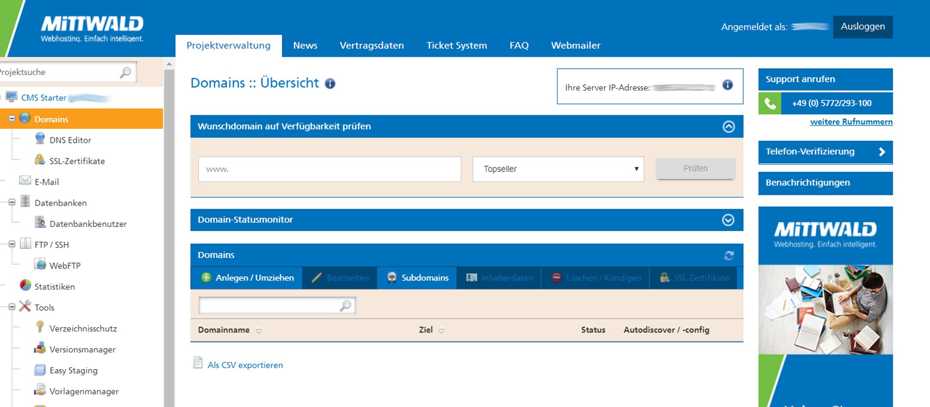The width and height of the screenshot is (930, 407).
Task: Go to Vertragsdaten tab
Action: [372, 46]
